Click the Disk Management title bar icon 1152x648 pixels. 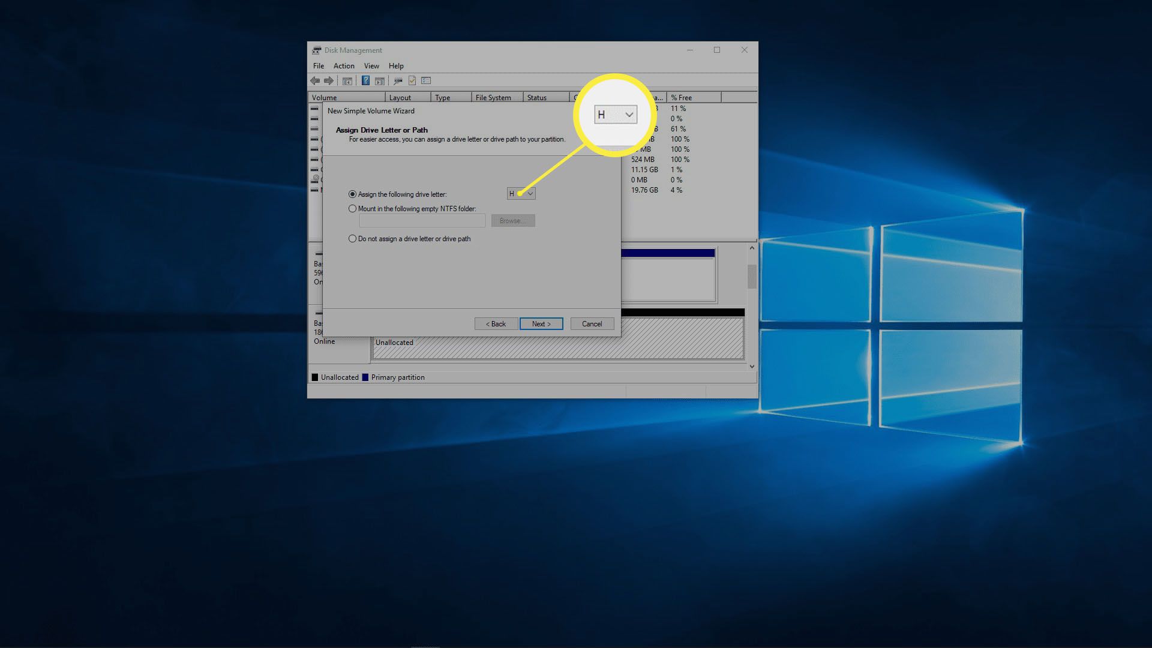point(316,50)
